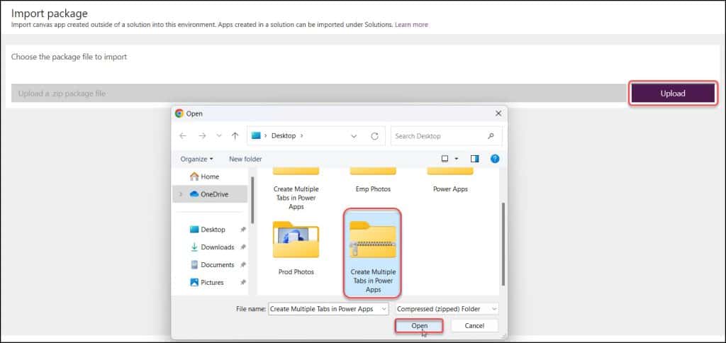Toggle the preview pane

click(x=474, y=159)
